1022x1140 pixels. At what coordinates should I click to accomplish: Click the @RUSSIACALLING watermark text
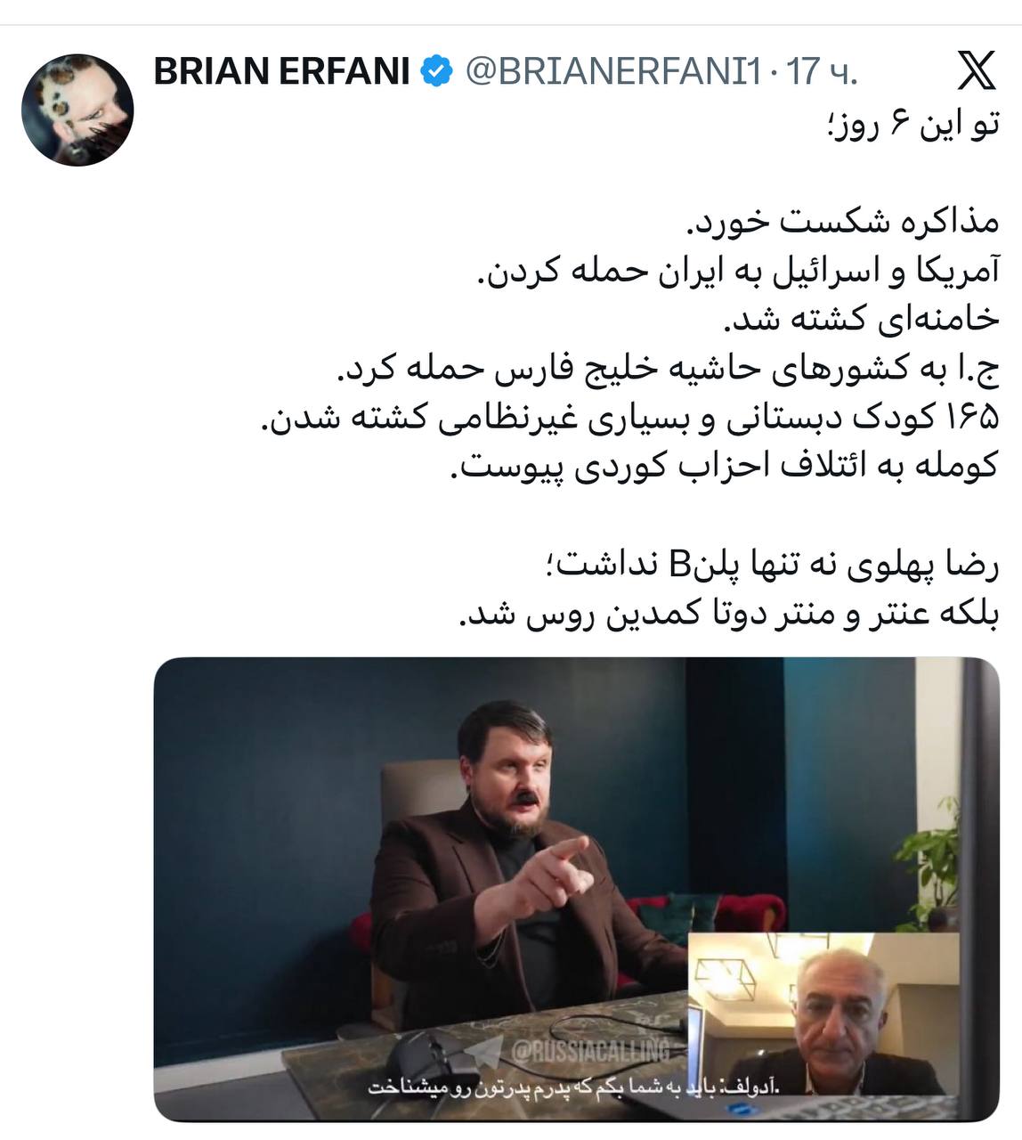pos(588,1052)
